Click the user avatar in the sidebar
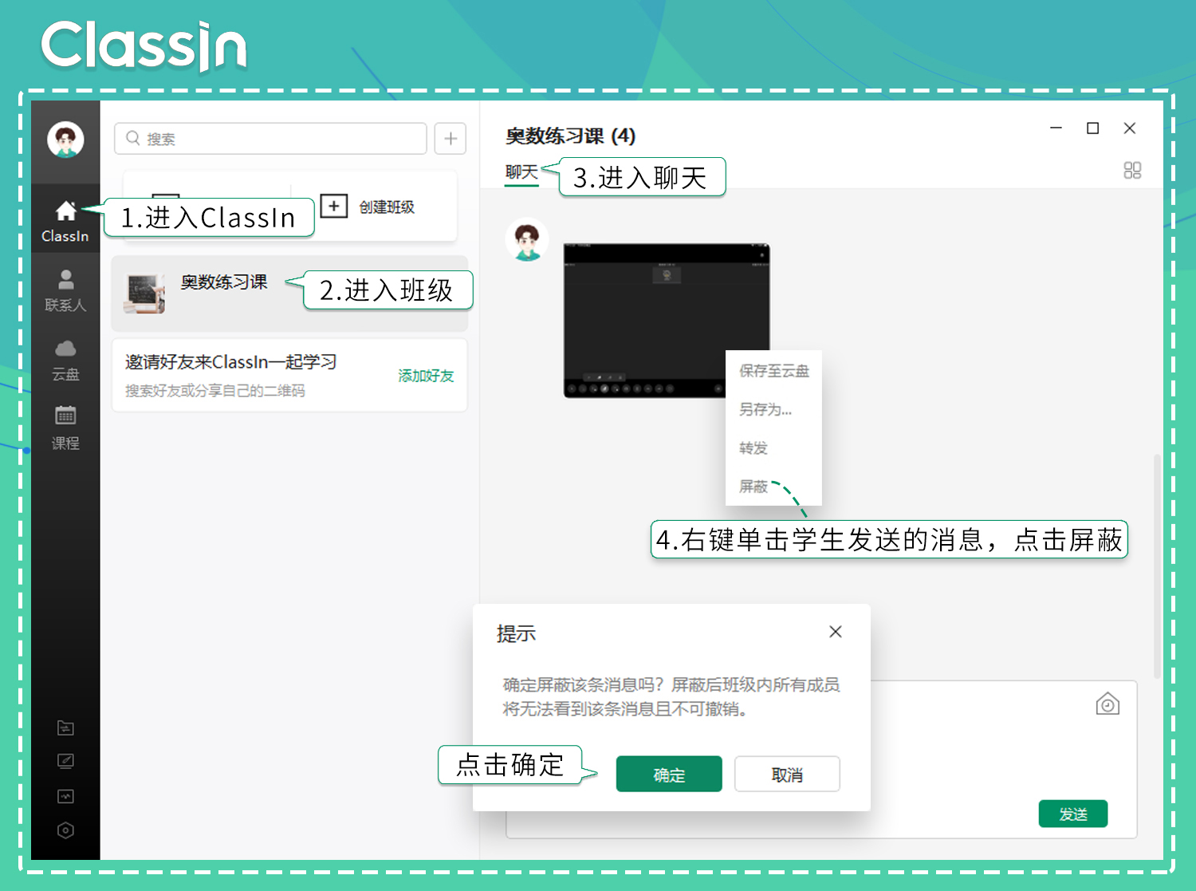Screen dimensions: 1196x891 pyautogui.click(x=65, y=140)
